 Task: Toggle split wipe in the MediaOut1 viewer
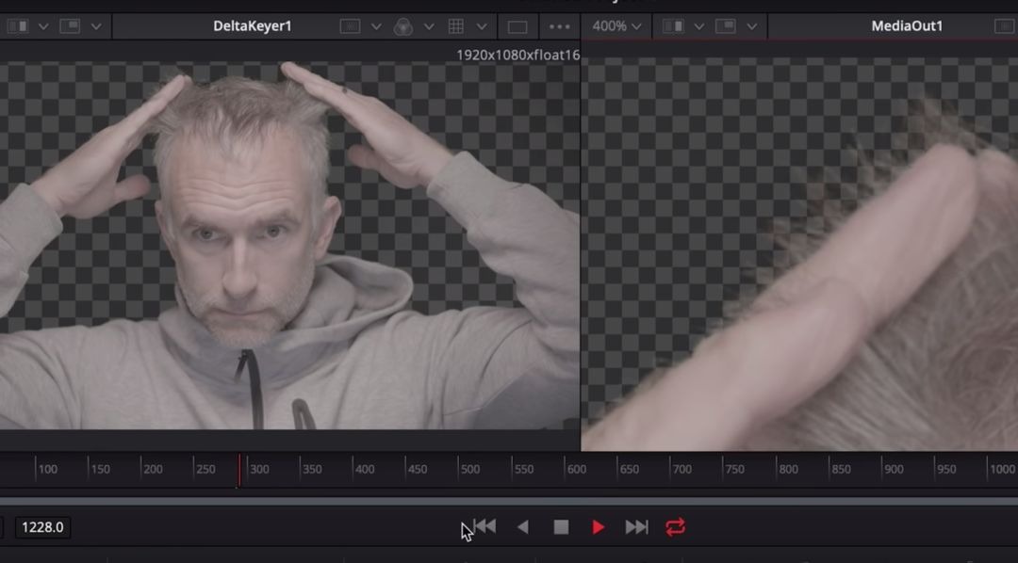click(673, 26)
